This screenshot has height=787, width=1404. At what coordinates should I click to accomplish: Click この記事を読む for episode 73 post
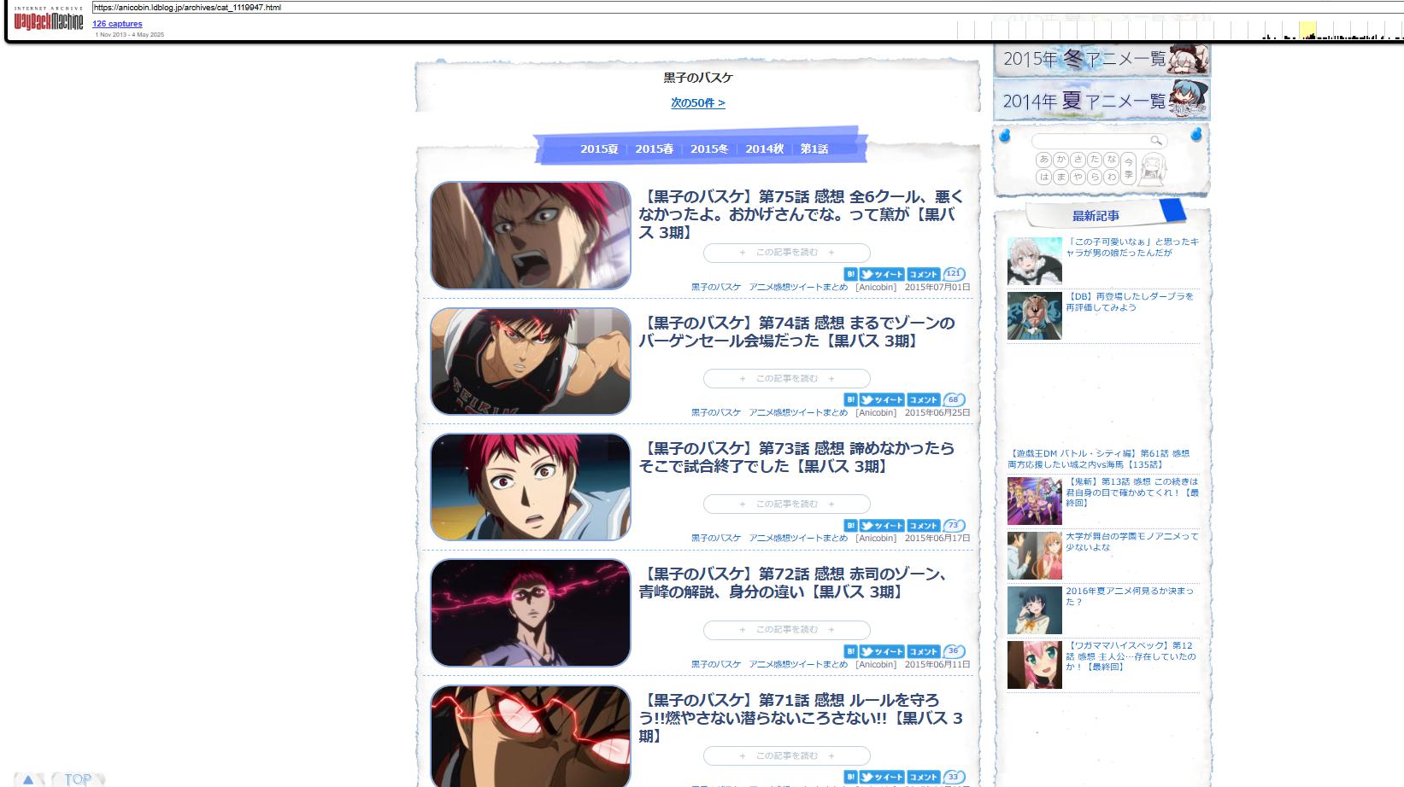click(x=787, y=504)
